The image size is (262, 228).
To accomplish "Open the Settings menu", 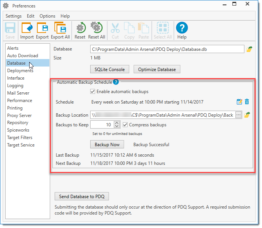I will (13, 16).
